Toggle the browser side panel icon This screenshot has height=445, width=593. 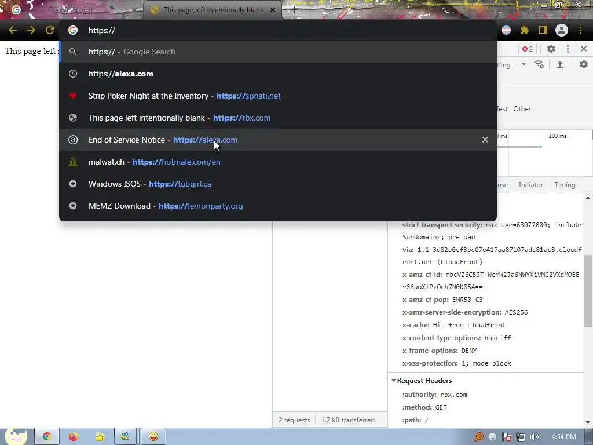pyautogui.click(x=543, y=30)
